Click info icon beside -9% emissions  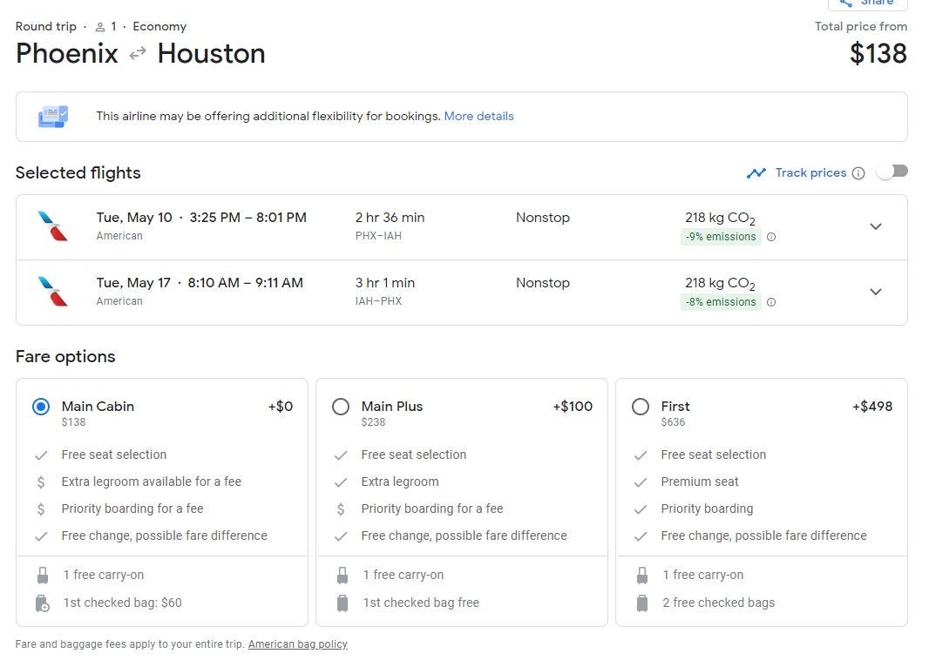tap(771, 237)
